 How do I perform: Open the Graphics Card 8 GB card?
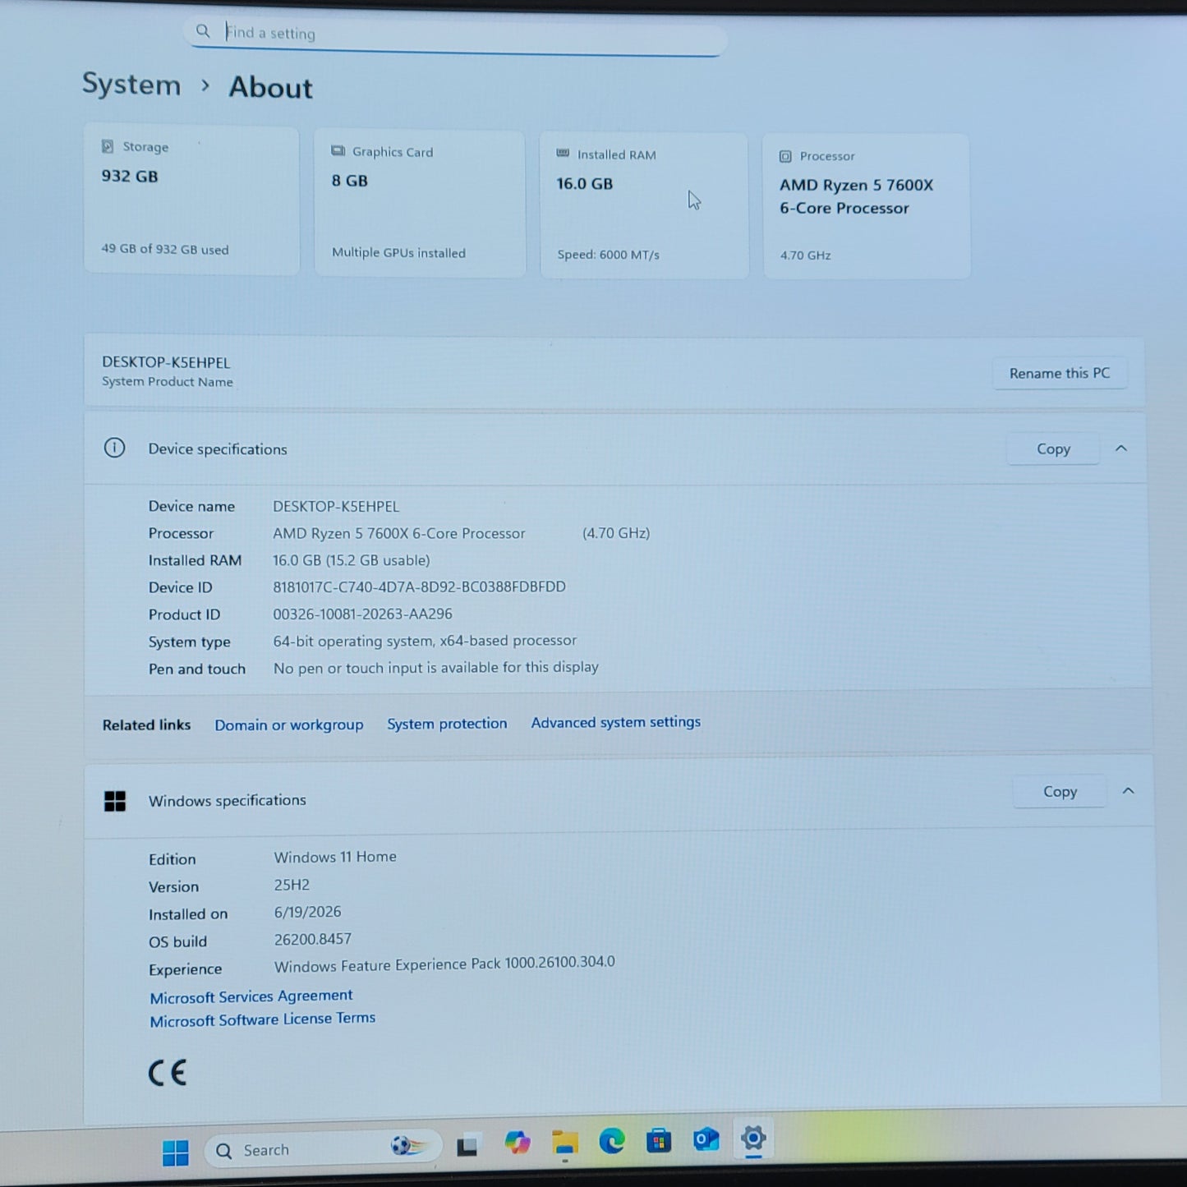[420, 203]
